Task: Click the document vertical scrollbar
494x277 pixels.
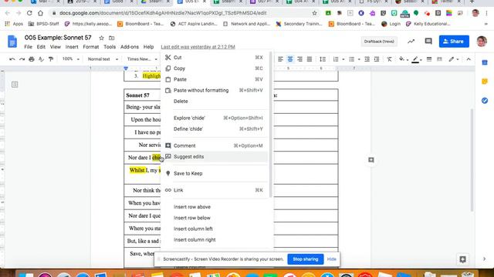Action: [472, 160]
